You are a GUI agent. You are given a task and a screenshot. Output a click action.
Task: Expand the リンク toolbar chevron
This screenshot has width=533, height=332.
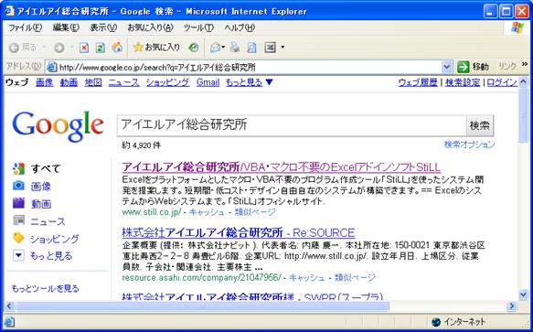[x=525, y=64]
